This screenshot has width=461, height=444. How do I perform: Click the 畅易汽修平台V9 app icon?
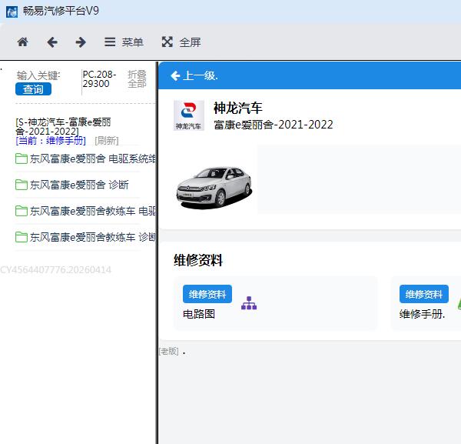pos(12,12)
